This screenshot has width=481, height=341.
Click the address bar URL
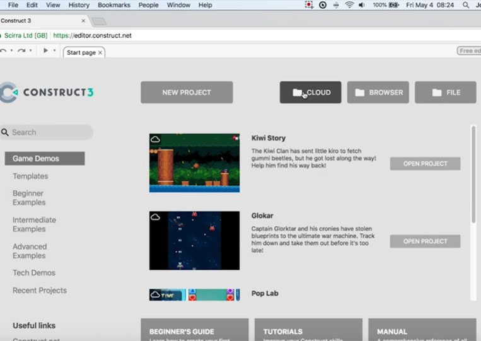(x=92, y=35)
